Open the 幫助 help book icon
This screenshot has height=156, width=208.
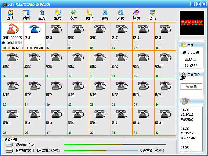tap(136, 15)
